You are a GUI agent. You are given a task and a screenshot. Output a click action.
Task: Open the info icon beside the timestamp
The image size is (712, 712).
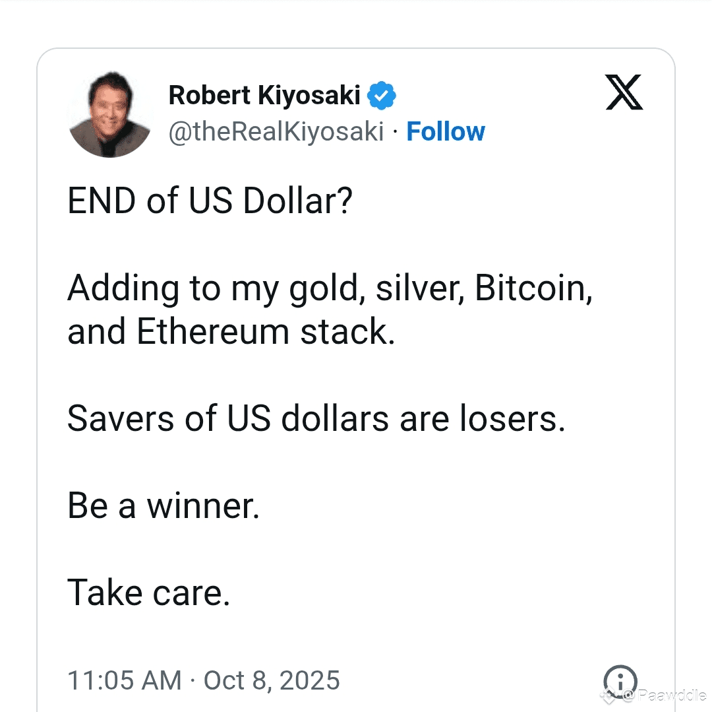[x=620, y=680]
